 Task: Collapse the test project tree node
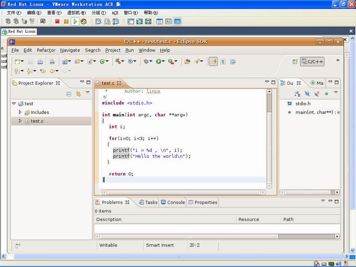(x=14, y=103)
